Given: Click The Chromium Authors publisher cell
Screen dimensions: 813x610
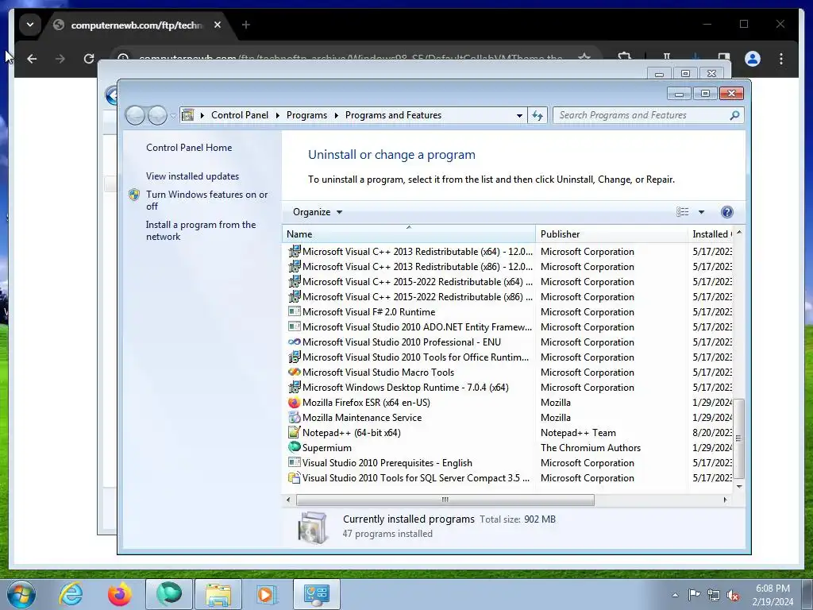Looking at the screenshot, I should click(x=590, y=447).
